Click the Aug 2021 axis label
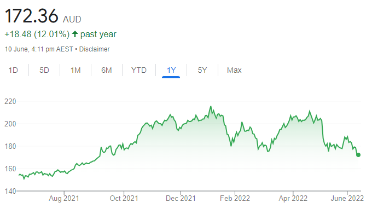The image size is (372, 214). click(x=64, y=198)
